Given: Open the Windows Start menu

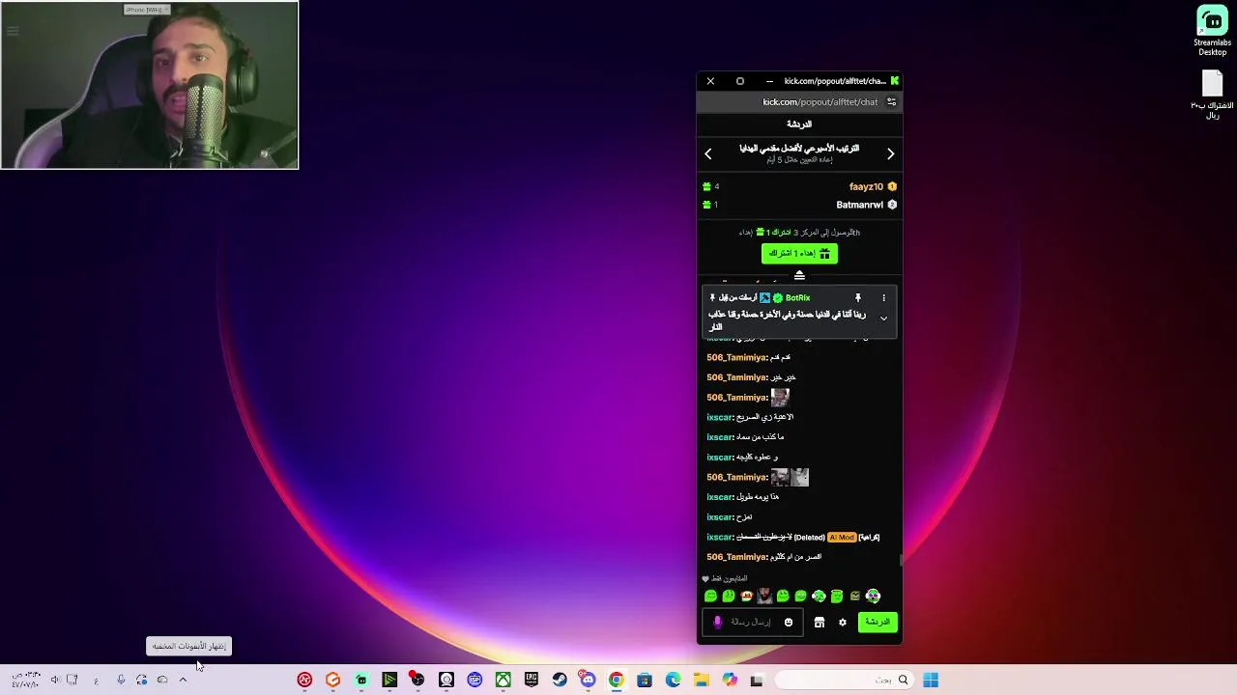Looking at the screenshot, I should pyautogui.click(x=931, y=680).
